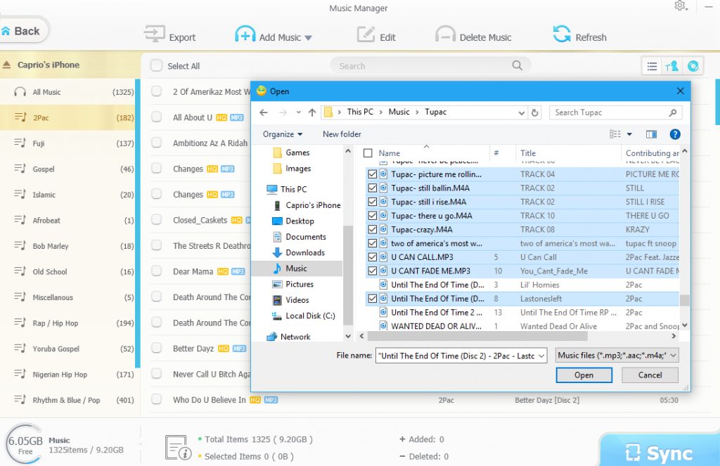The width and height of the screenshot is (720, 466).
Task: Click the Refresh icon
Action: pos(562,34)
